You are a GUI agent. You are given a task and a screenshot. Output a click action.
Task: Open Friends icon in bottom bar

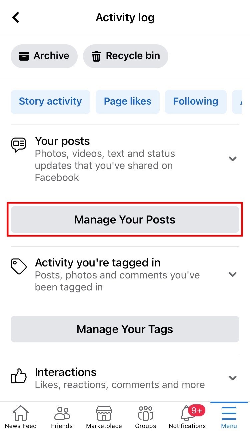(62, 413)
